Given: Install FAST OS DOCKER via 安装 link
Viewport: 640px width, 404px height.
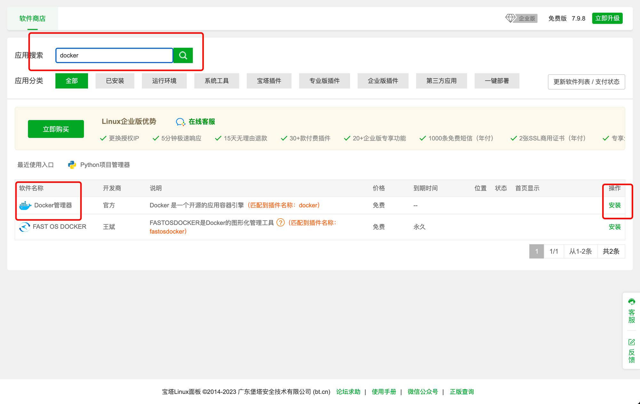Looking at the screenshot, I should 615,227.
